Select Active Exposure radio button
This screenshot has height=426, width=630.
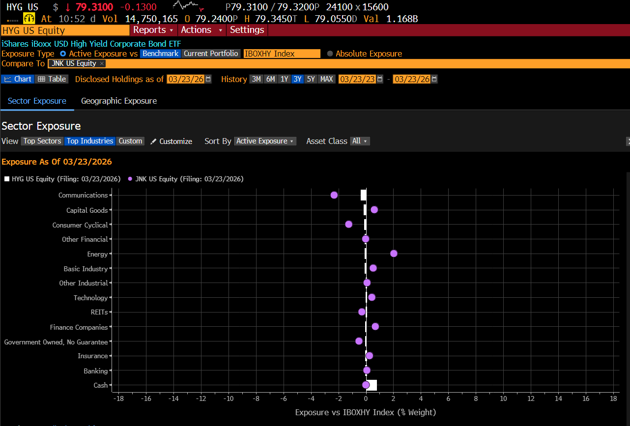click(63, 54)
